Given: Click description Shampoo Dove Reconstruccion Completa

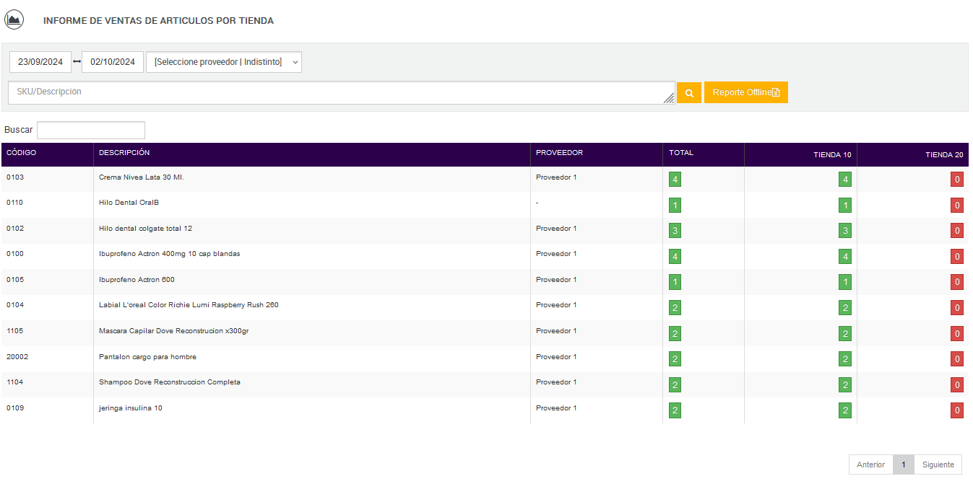Looking at the screenshot, I should 170,382.
